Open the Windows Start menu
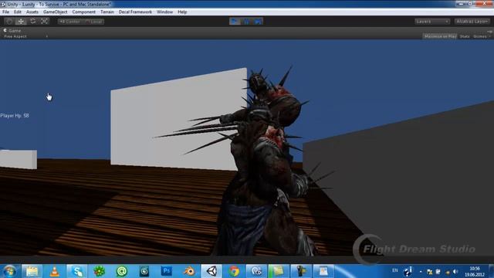 pos(9,271)
